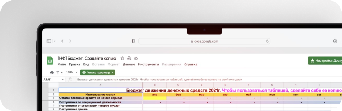The width and height of the screenshot is (342, 111).
Task: Show Safari downloads
Action: tap(335, 41)
